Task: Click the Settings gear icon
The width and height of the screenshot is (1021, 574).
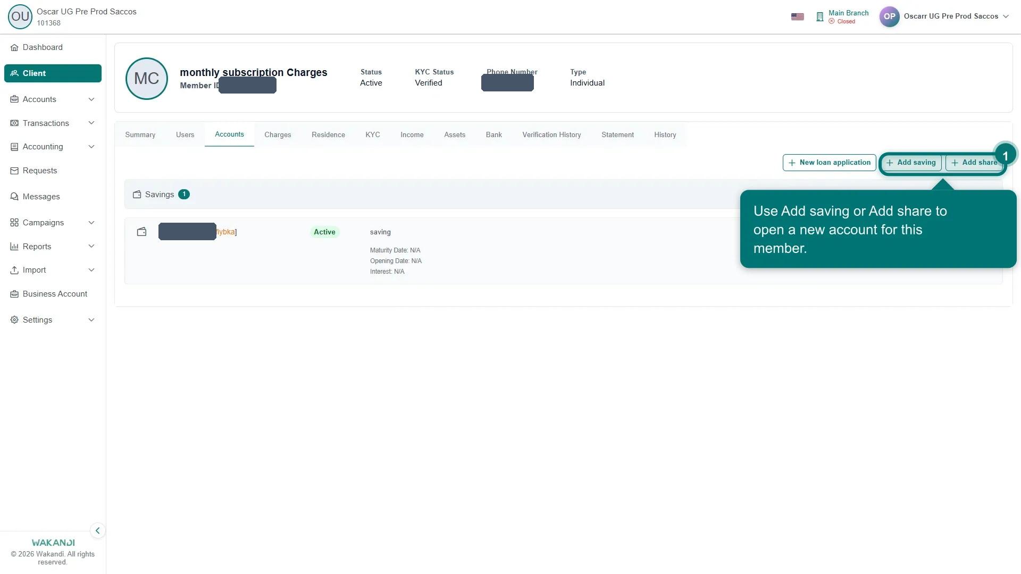Action: click(14, 320)
